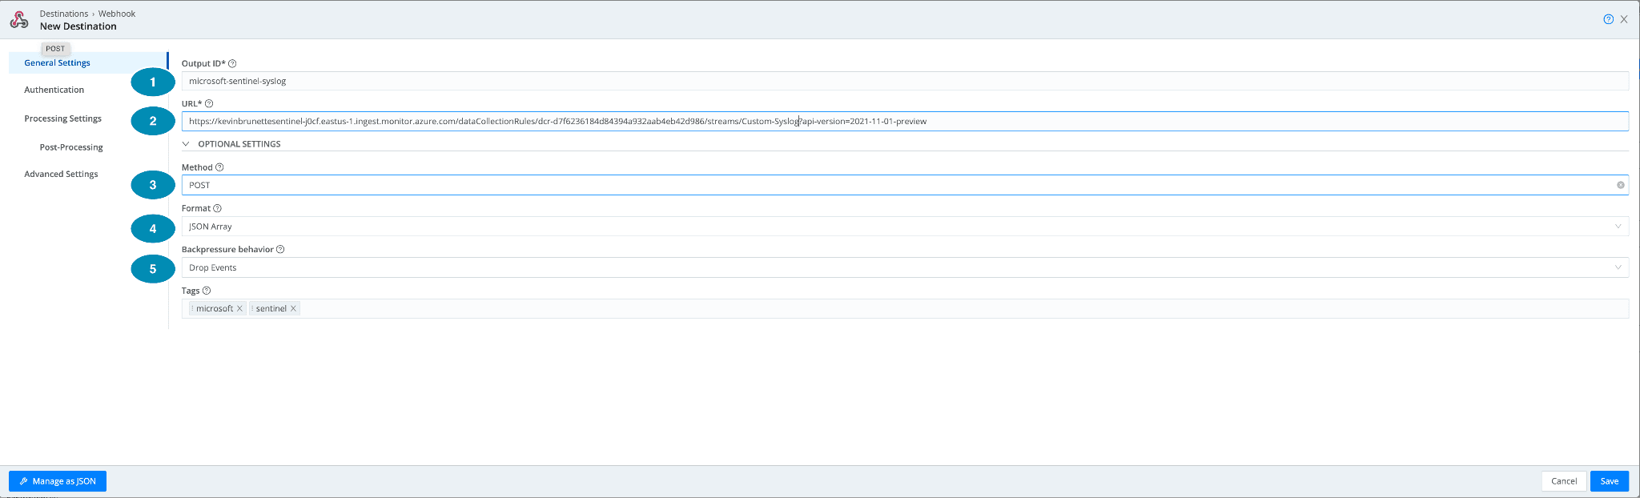Viewport: 1640px width, 498px height.
Task: Collapse the Optional Settings section
Action: (187, 144)
